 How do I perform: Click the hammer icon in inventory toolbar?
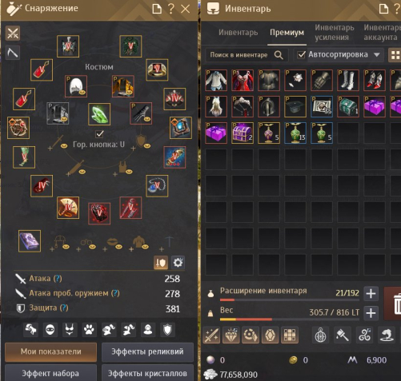(343, 335)
